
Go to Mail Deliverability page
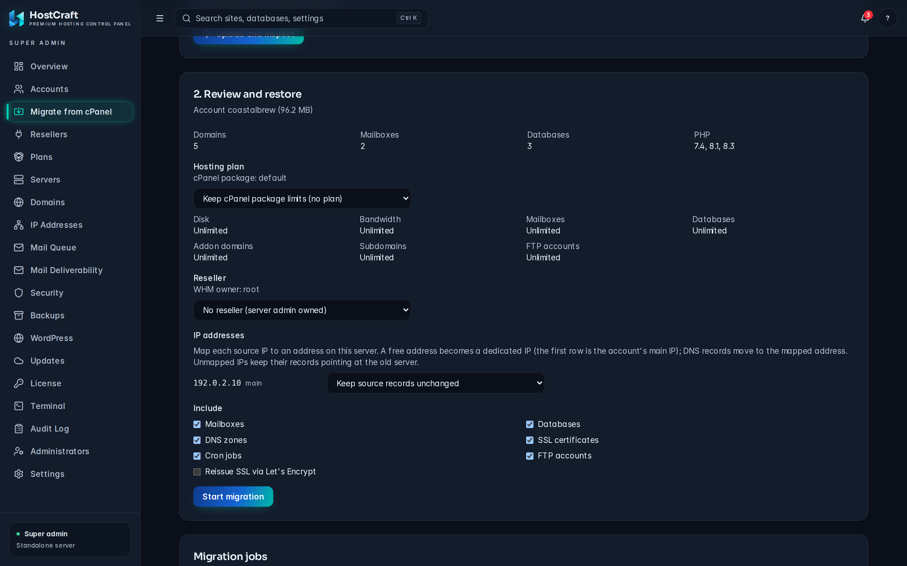tap(70, 270)
